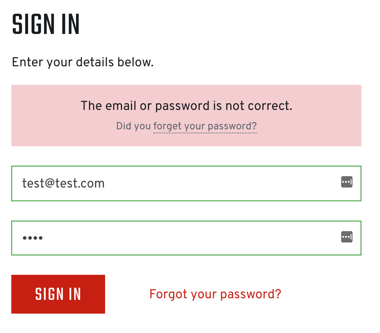Viewport: 380px width, 333px height.
Task: Click the test@test.com text in email box
Action: pos(63,183)
